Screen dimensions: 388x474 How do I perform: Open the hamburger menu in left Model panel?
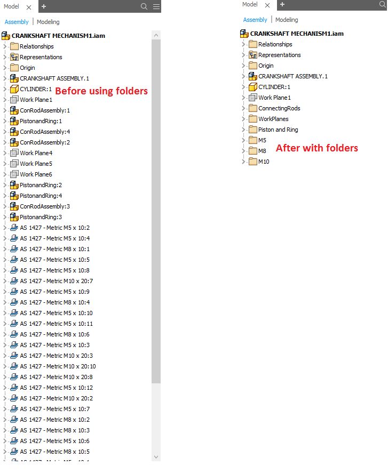pyautogui.click(x=156, y=6)
